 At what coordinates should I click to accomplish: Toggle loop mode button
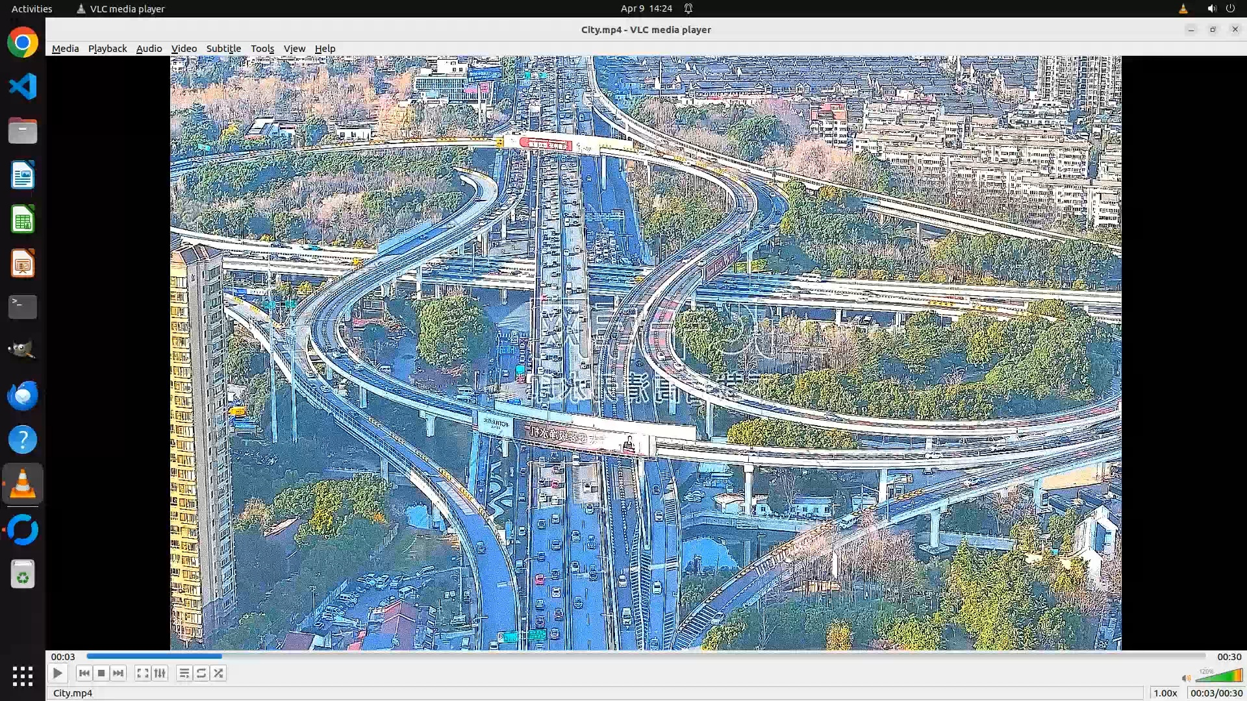[201, 673]
